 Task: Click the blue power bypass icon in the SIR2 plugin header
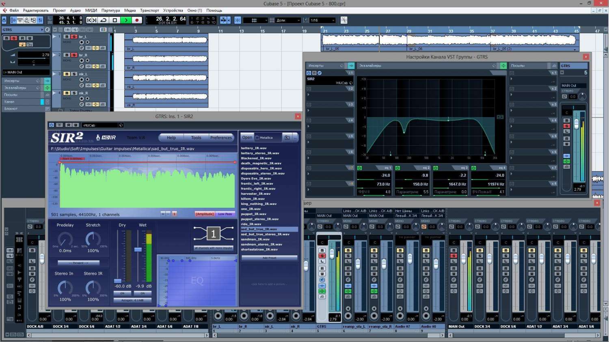tap(52, 125)
